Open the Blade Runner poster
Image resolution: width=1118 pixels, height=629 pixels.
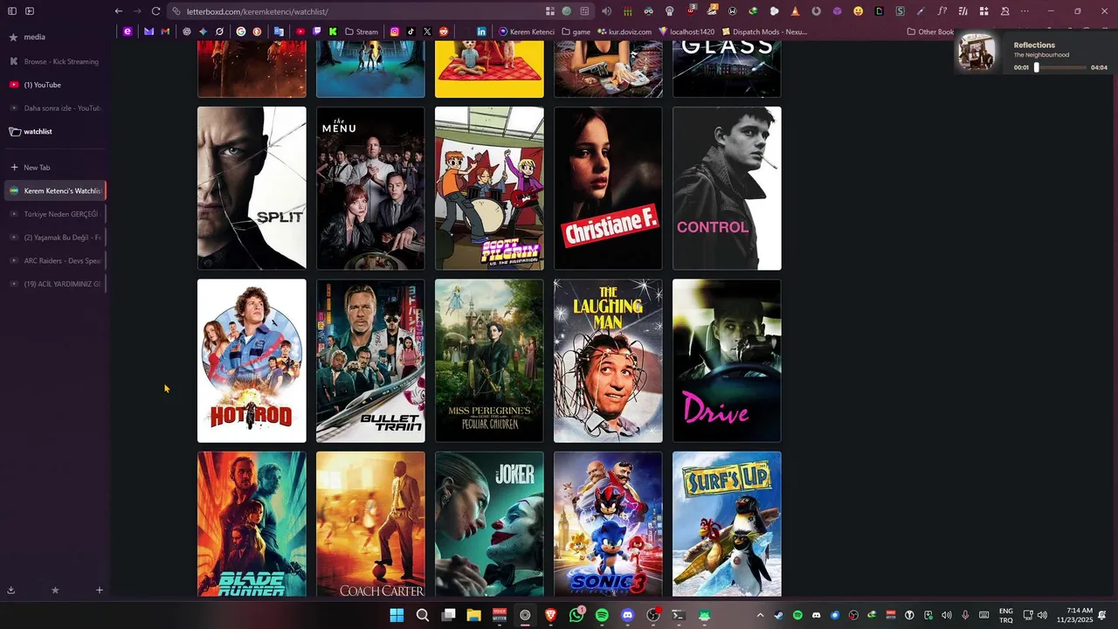click(x=252, y=524)
